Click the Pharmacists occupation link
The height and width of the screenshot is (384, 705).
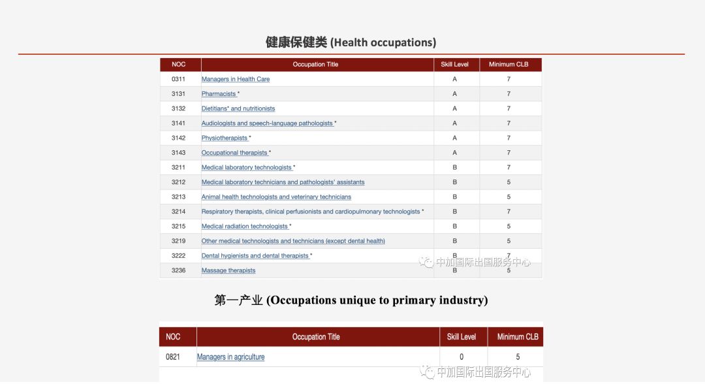coord(219,94)
